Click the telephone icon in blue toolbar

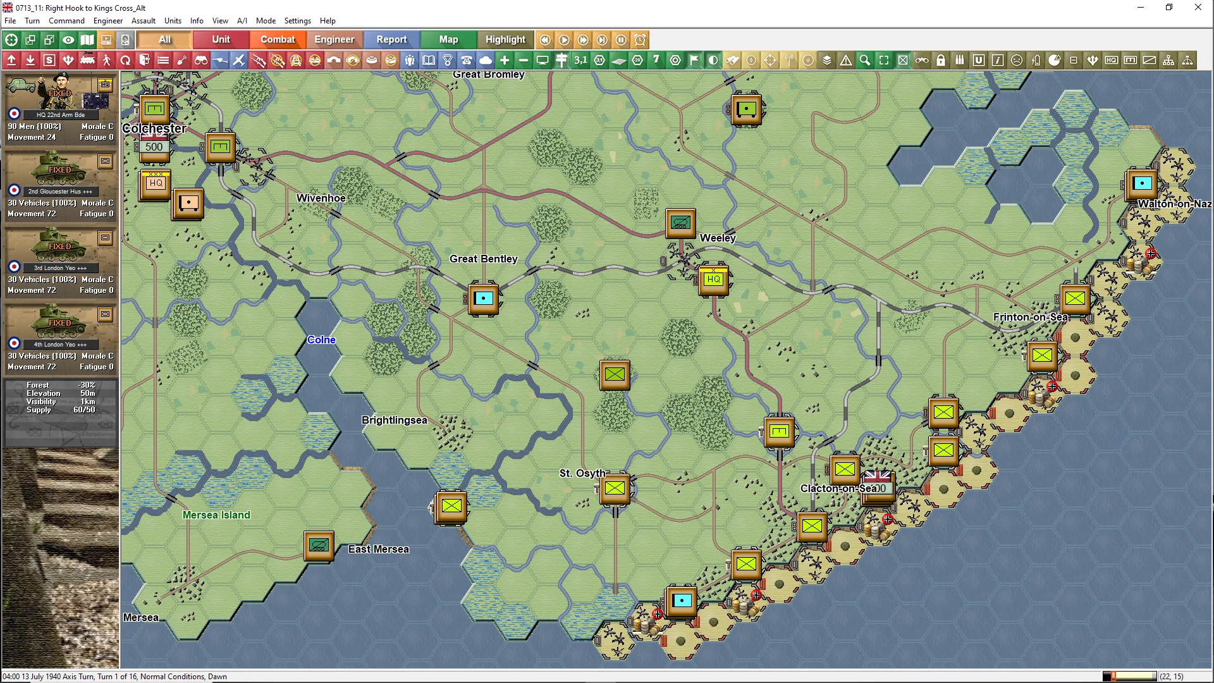[x=467, y=60]
